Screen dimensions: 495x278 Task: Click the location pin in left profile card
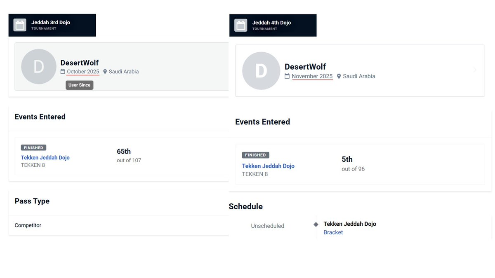(105, 72)
